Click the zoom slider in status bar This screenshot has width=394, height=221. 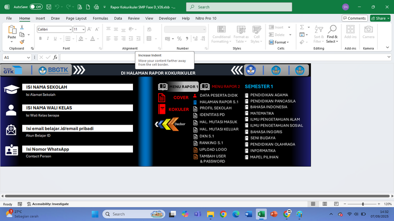[363, 204]
